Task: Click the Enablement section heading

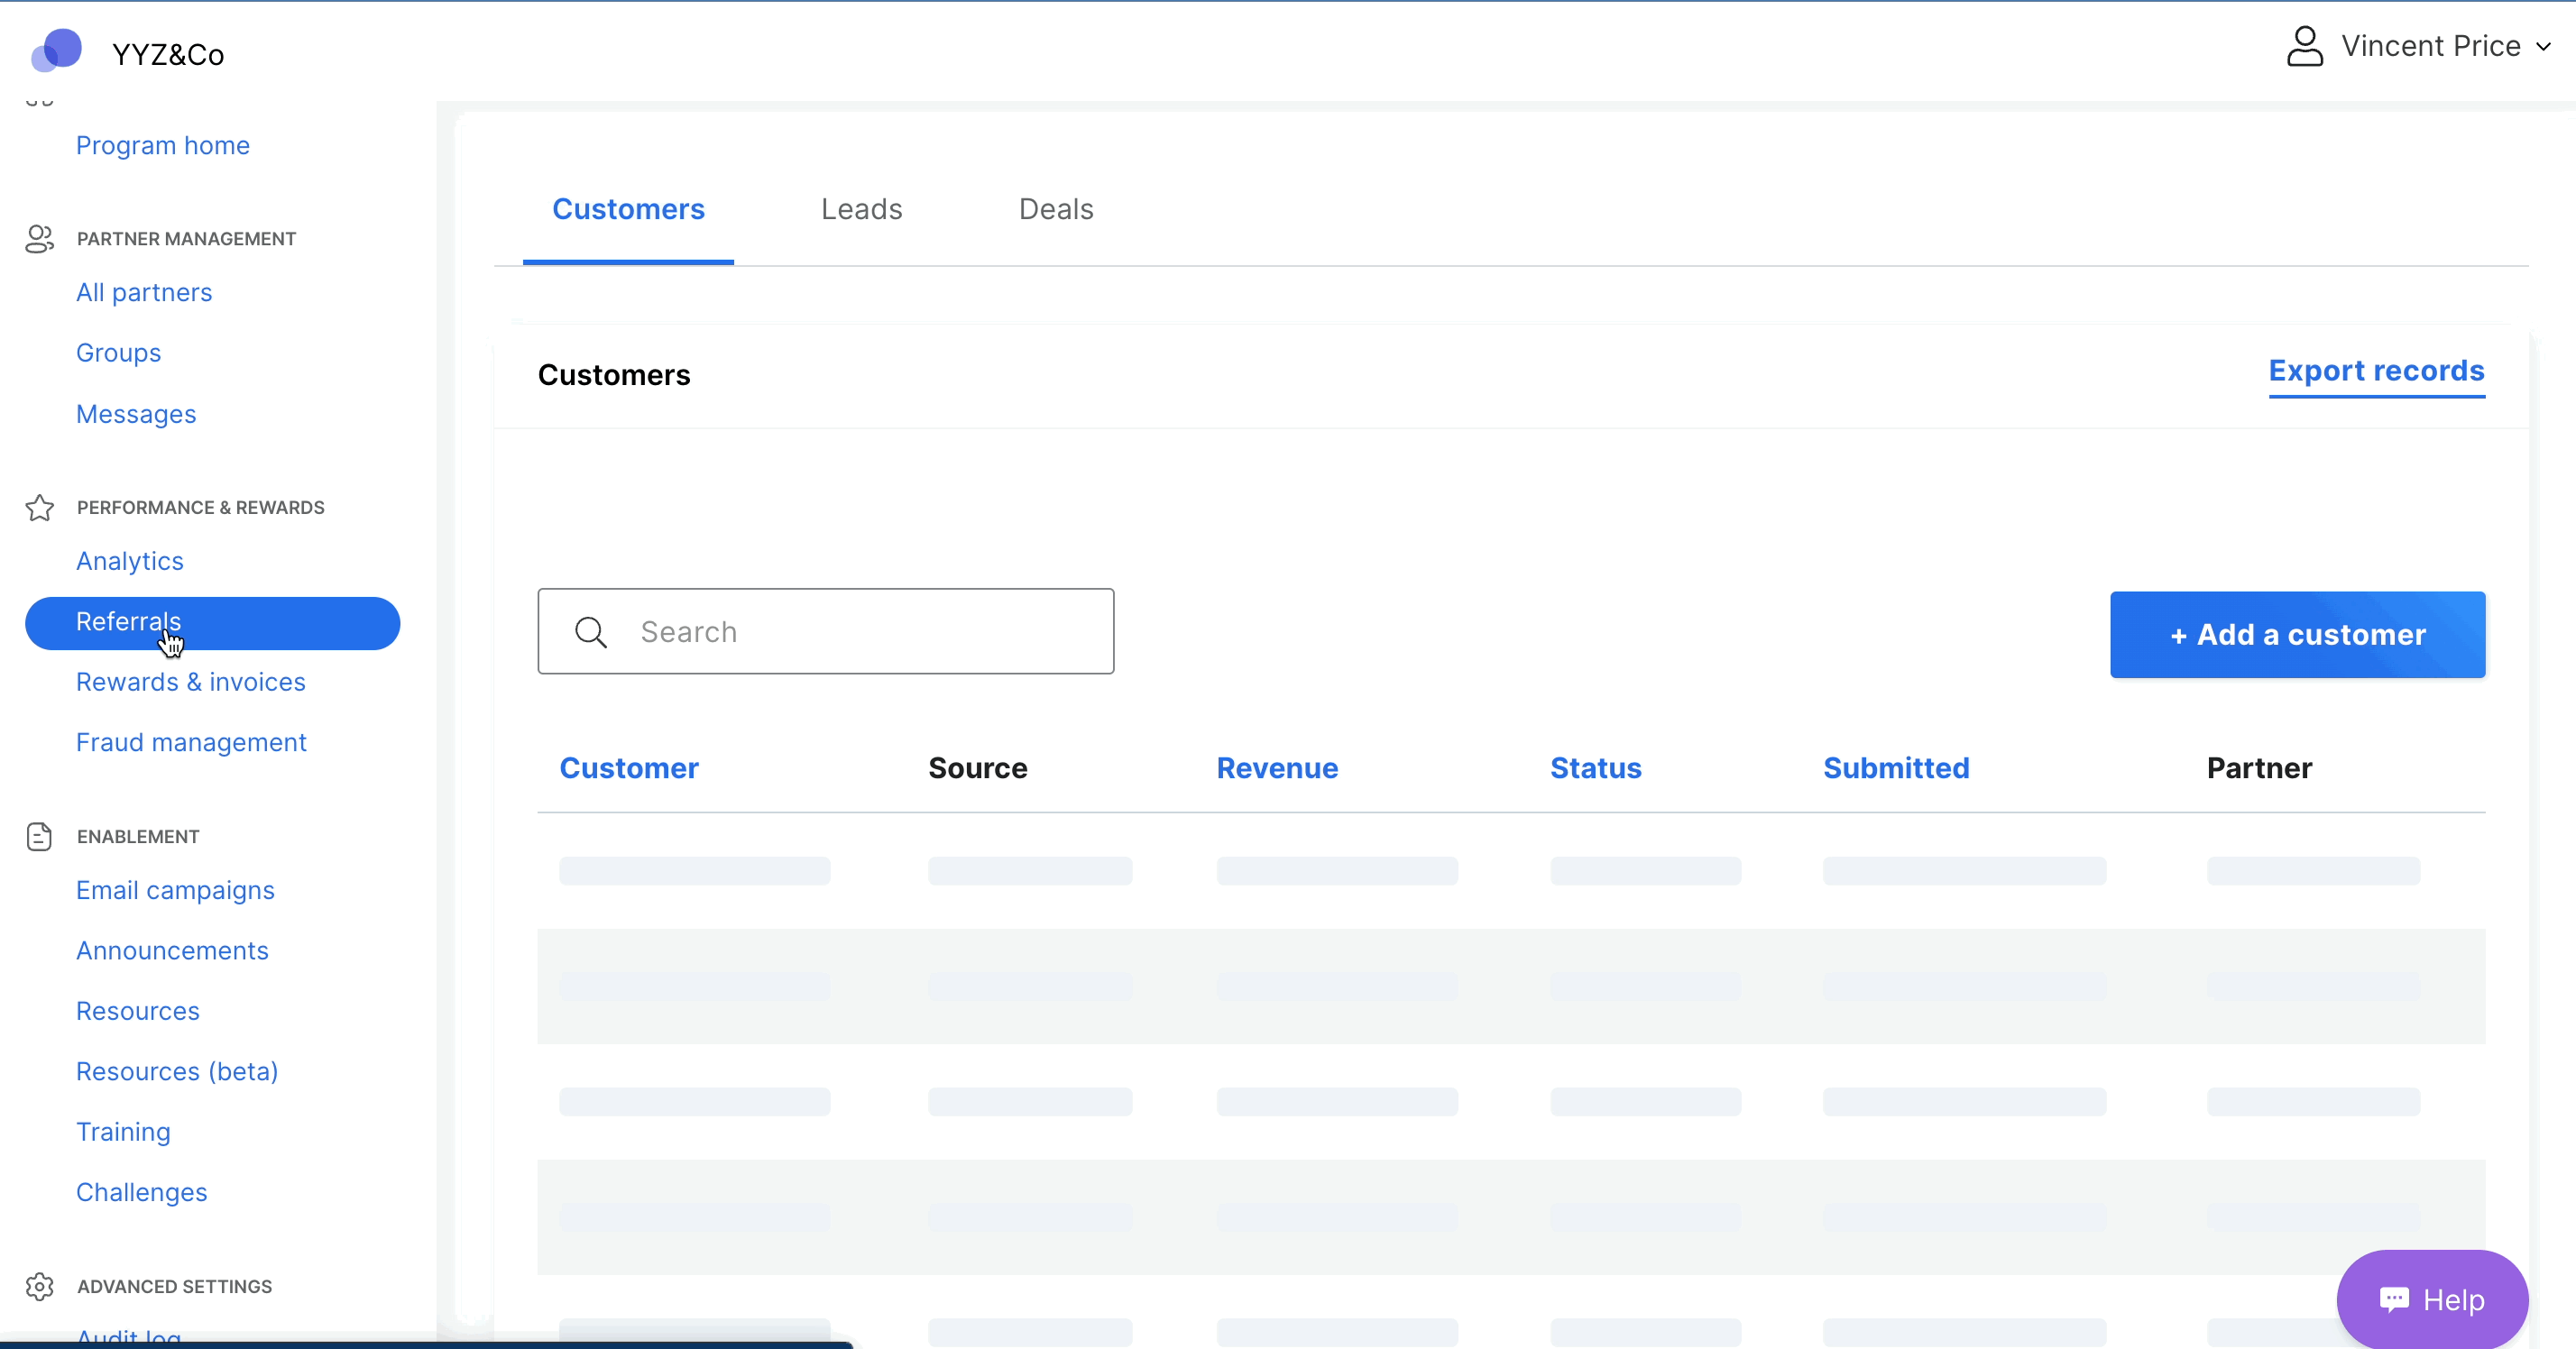Action: 138,837
